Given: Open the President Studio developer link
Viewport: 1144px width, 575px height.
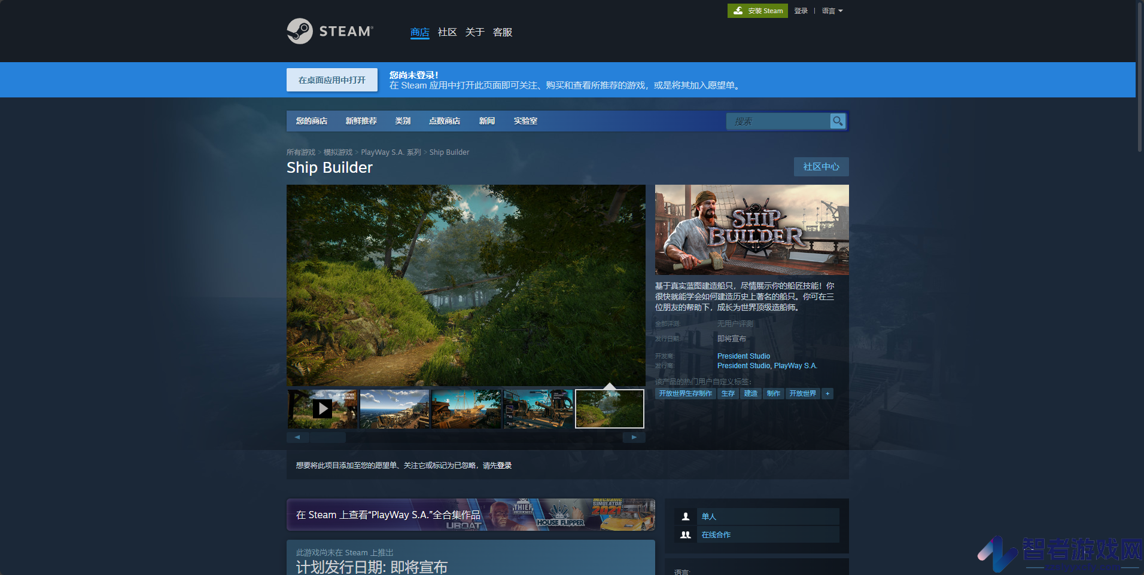Looking at the screenshot, I should point(744,356).
